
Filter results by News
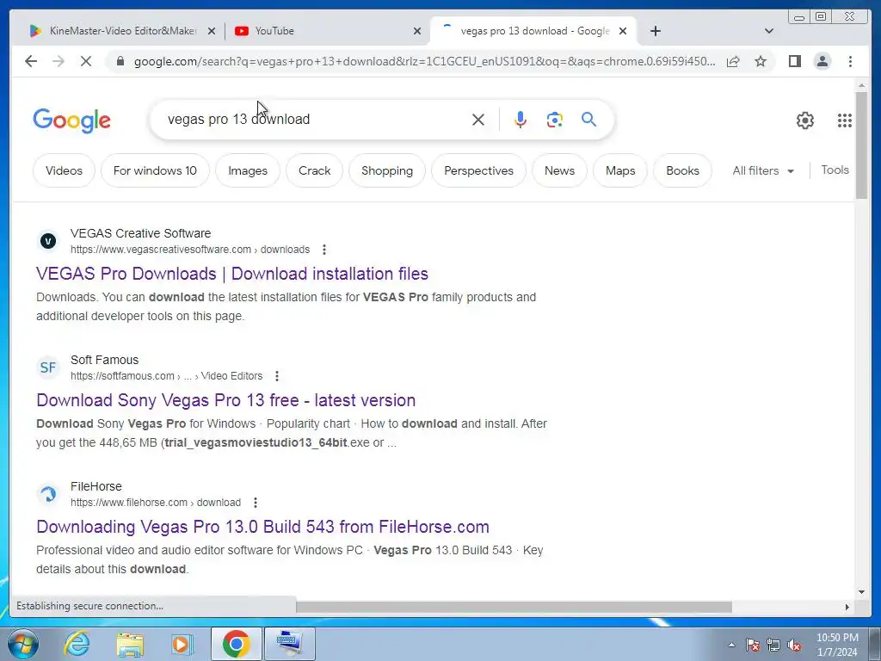coord(559,171)
